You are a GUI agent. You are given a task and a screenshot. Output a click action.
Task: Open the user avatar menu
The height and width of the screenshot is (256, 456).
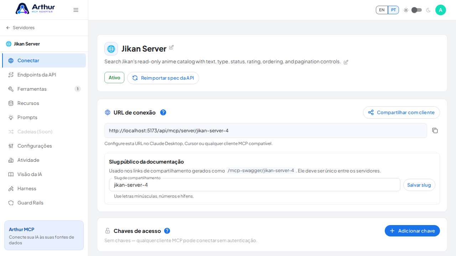pos(441,10)
